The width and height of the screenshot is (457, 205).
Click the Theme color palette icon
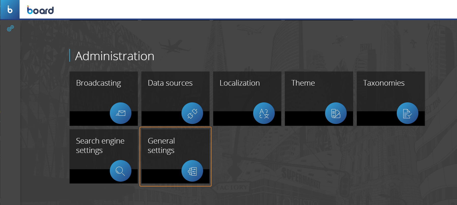[x=336, y=113]
